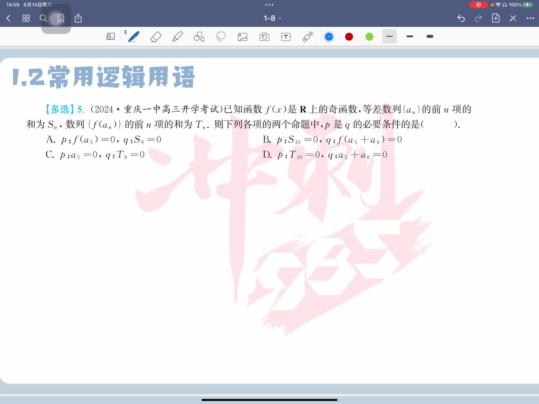
Task: Open the blue color swatch options
Action: coord(329,37)
